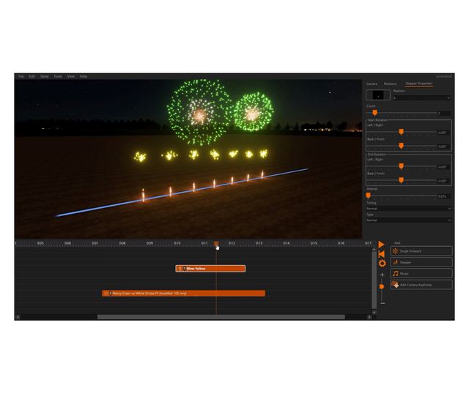Open the View menu
Viewport: 469px width, 394px height.
tap(70, 76)
